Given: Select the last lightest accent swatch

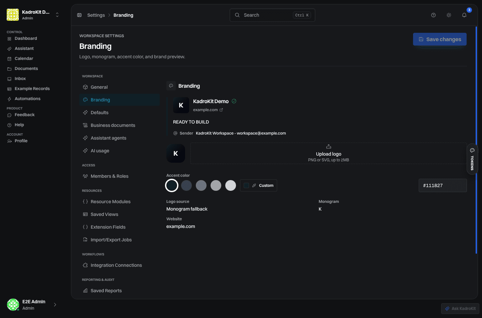Looking at the screenshot, I should 231,185.
